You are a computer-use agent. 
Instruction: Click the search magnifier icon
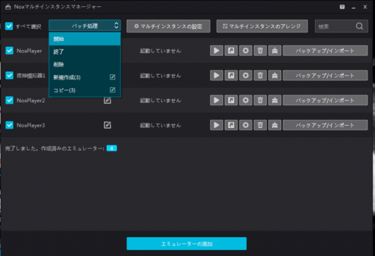[359, 26]
